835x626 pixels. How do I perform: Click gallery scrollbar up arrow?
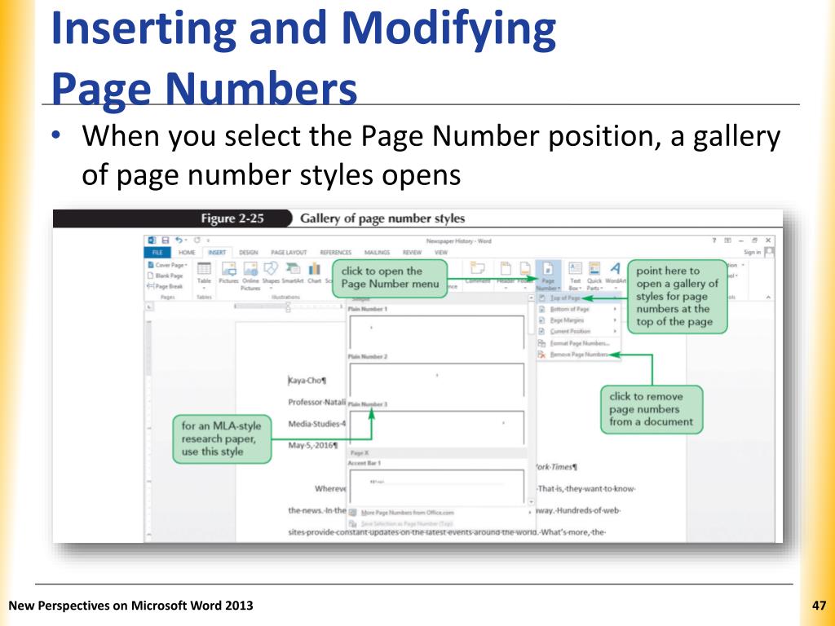tap(531, 298)
